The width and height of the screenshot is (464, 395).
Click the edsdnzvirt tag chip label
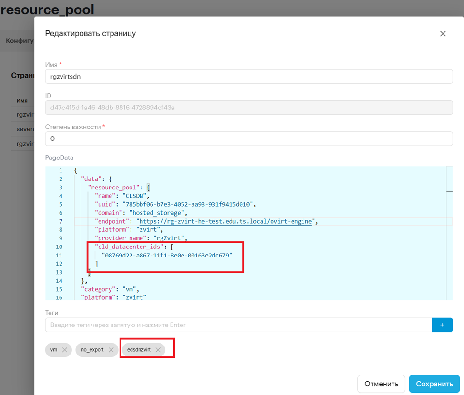point(139,350)
